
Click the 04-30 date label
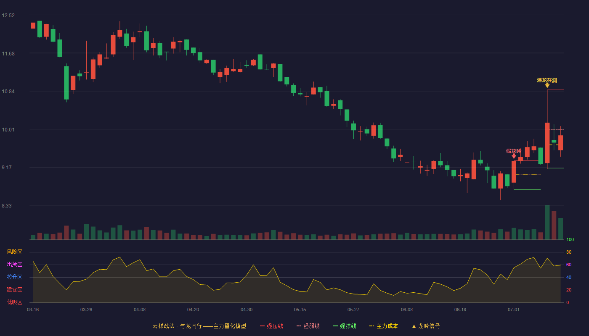pos(247,310)
